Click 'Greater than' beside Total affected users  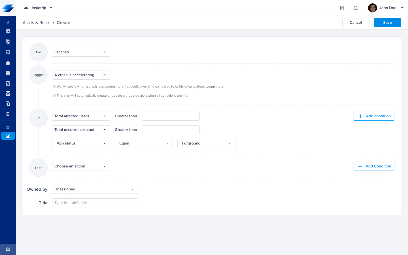(x=126, y=116)
